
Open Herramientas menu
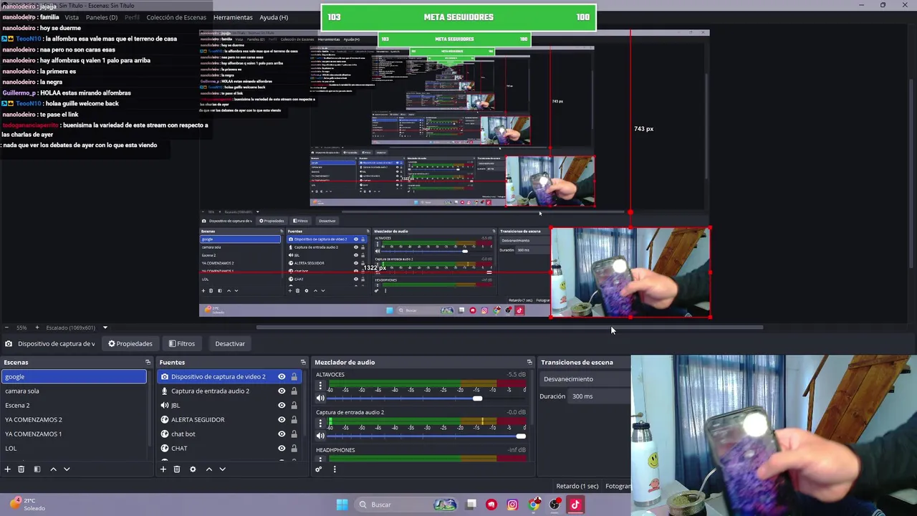tap(233, 17)
